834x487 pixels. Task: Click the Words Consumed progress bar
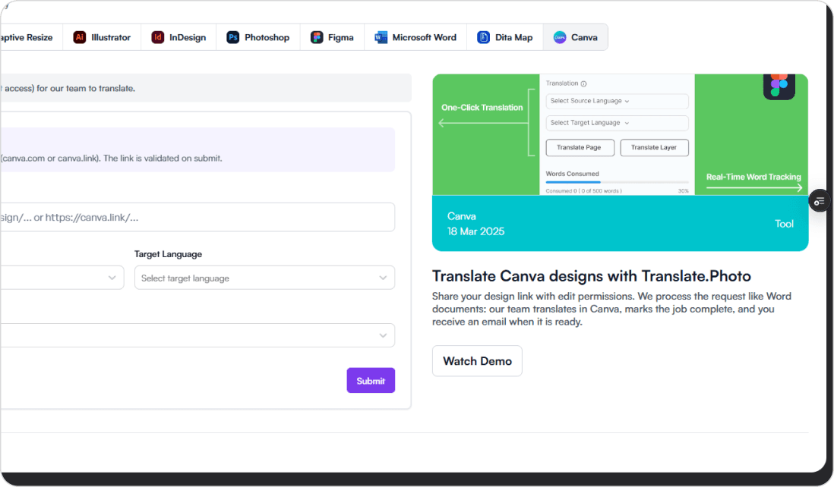click(x=617, y=183)
